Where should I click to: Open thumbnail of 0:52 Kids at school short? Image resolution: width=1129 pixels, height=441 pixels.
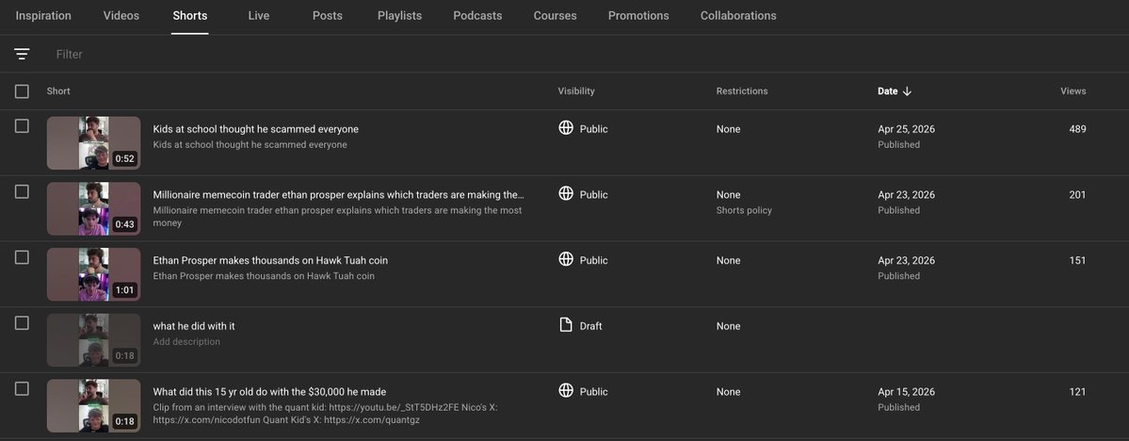[x=93, y=143]
